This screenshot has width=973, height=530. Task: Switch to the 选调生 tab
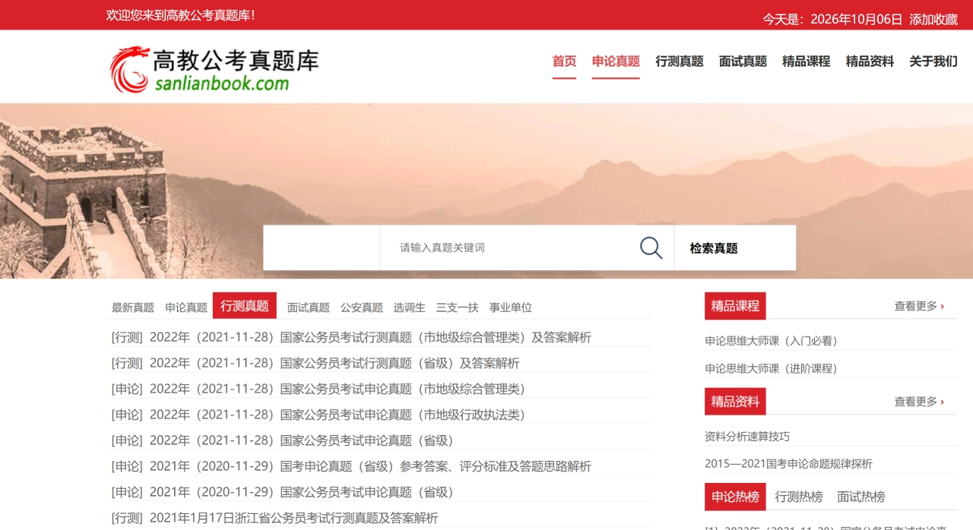(409, 308)
